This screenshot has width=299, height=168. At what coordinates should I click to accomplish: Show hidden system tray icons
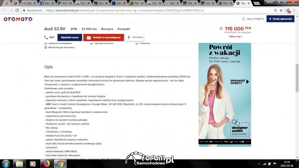(259, 164)
